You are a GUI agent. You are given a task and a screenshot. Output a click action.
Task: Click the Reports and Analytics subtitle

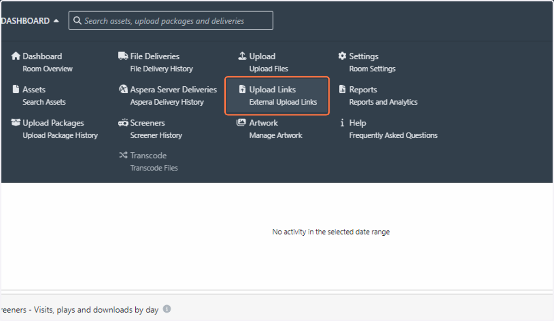pos(383,102)
